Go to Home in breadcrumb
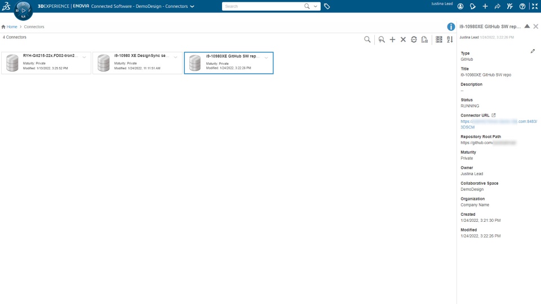Viewport: 541px width, 304px height. 12,27
